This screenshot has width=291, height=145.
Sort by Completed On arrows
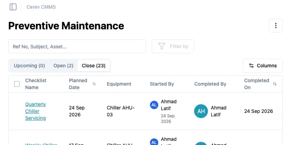(x=275, y=84)
